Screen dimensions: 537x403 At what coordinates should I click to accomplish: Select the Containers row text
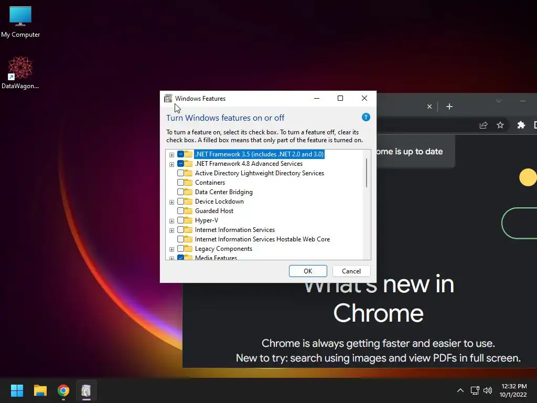210,182
